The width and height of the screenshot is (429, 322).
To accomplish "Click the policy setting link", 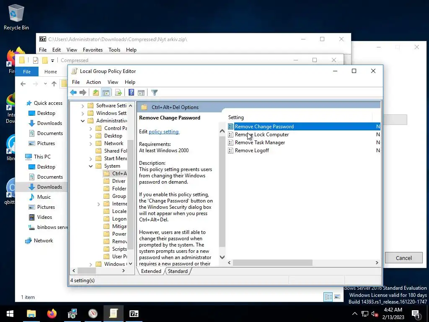I will [164, 132].
